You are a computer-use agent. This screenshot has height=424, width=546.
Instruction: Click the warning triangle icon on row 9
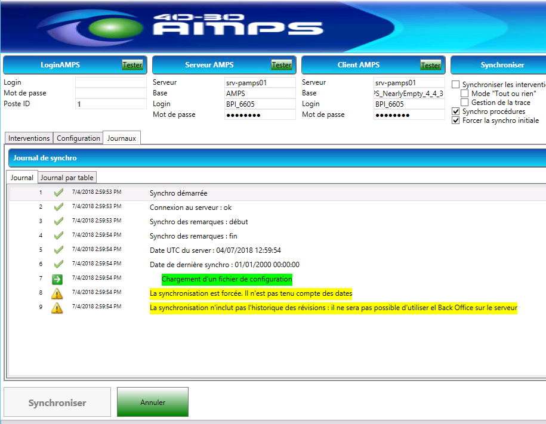(x=57, y=308)
